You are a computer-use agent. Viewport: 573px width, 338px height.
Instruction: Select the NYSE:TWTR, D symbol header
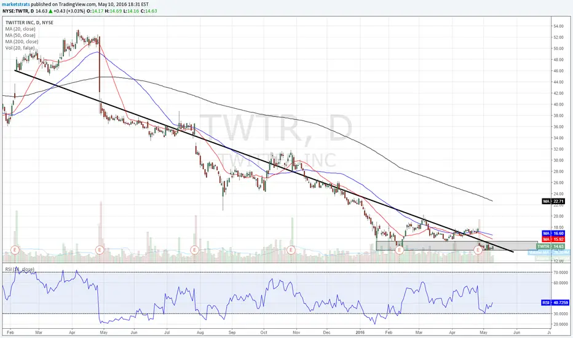pyautogui.click(x=18, y=11)
